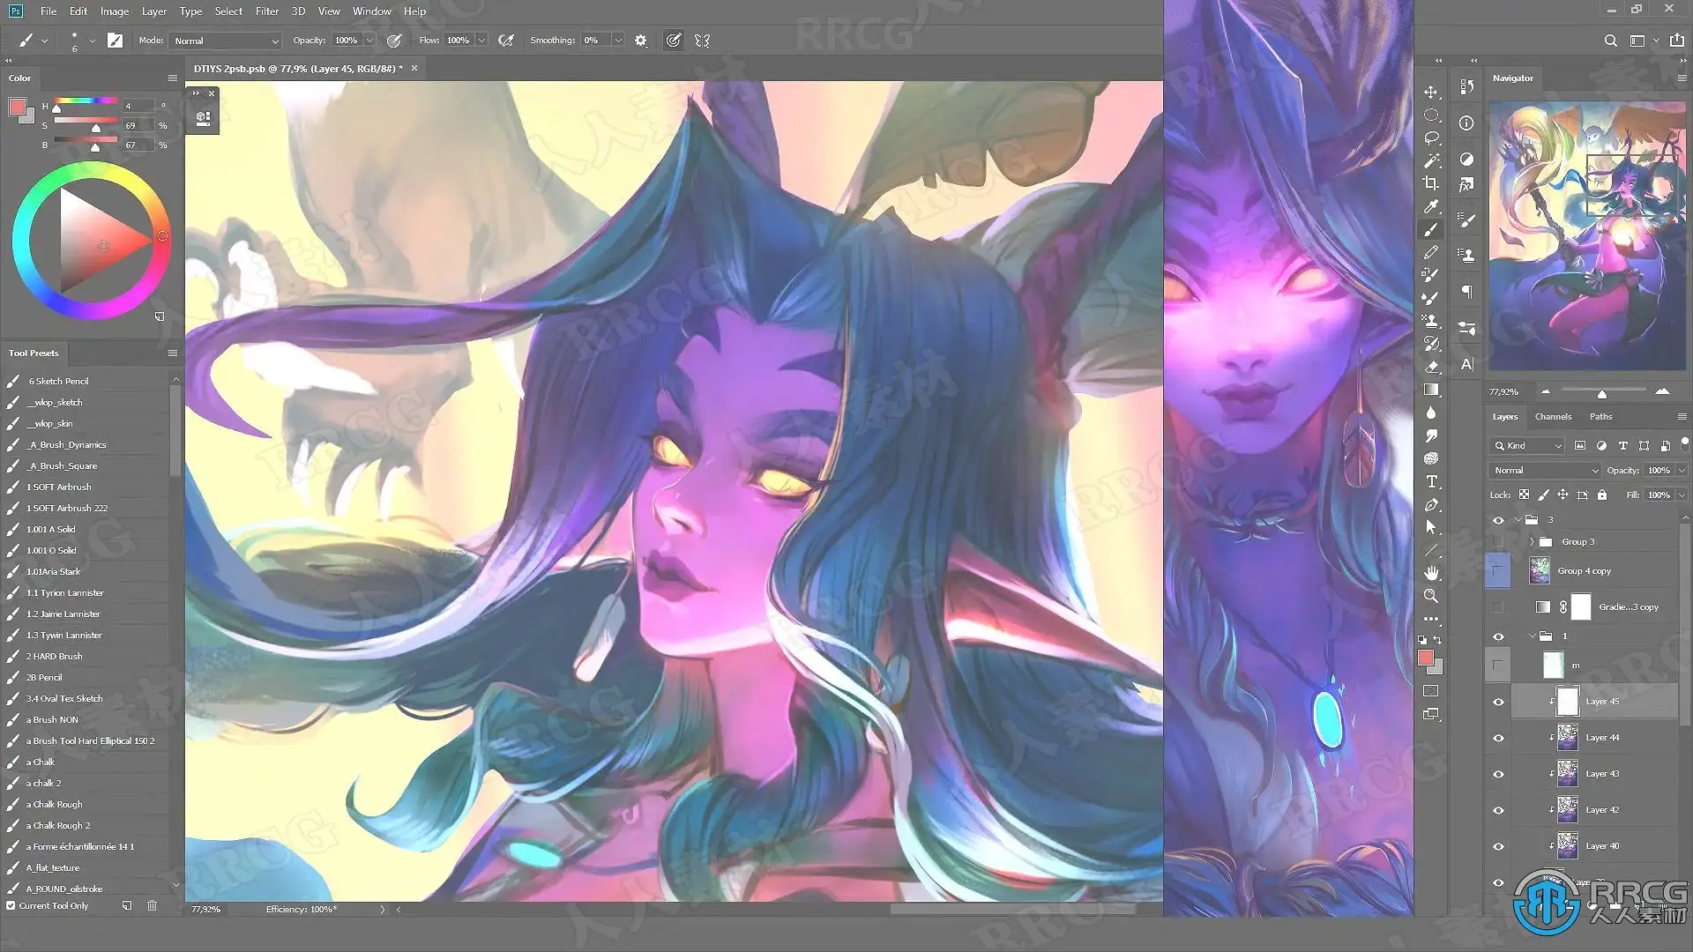
Task: Click the foreground color swatch in Color panel
Action: click(x=17, y=108)
